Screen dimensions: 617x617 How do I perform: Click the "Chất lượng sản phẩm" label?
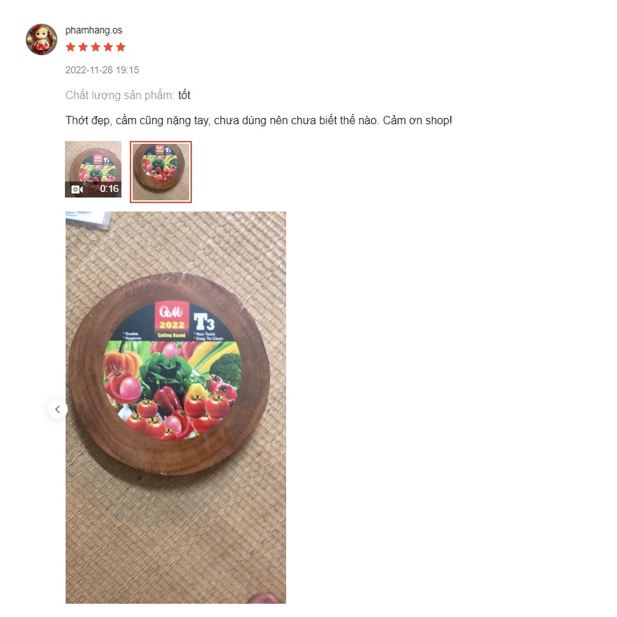(x=120, y=95)
